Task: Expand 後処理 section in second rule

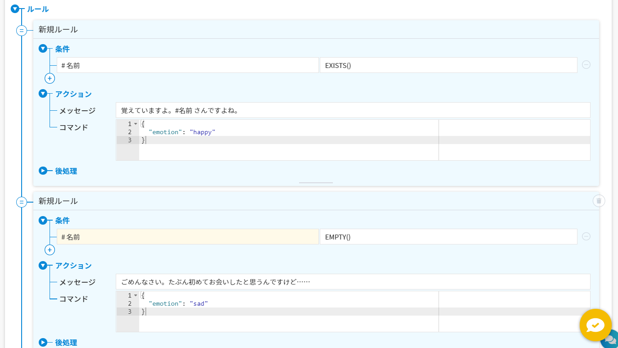Action: [x=43, y=343]
